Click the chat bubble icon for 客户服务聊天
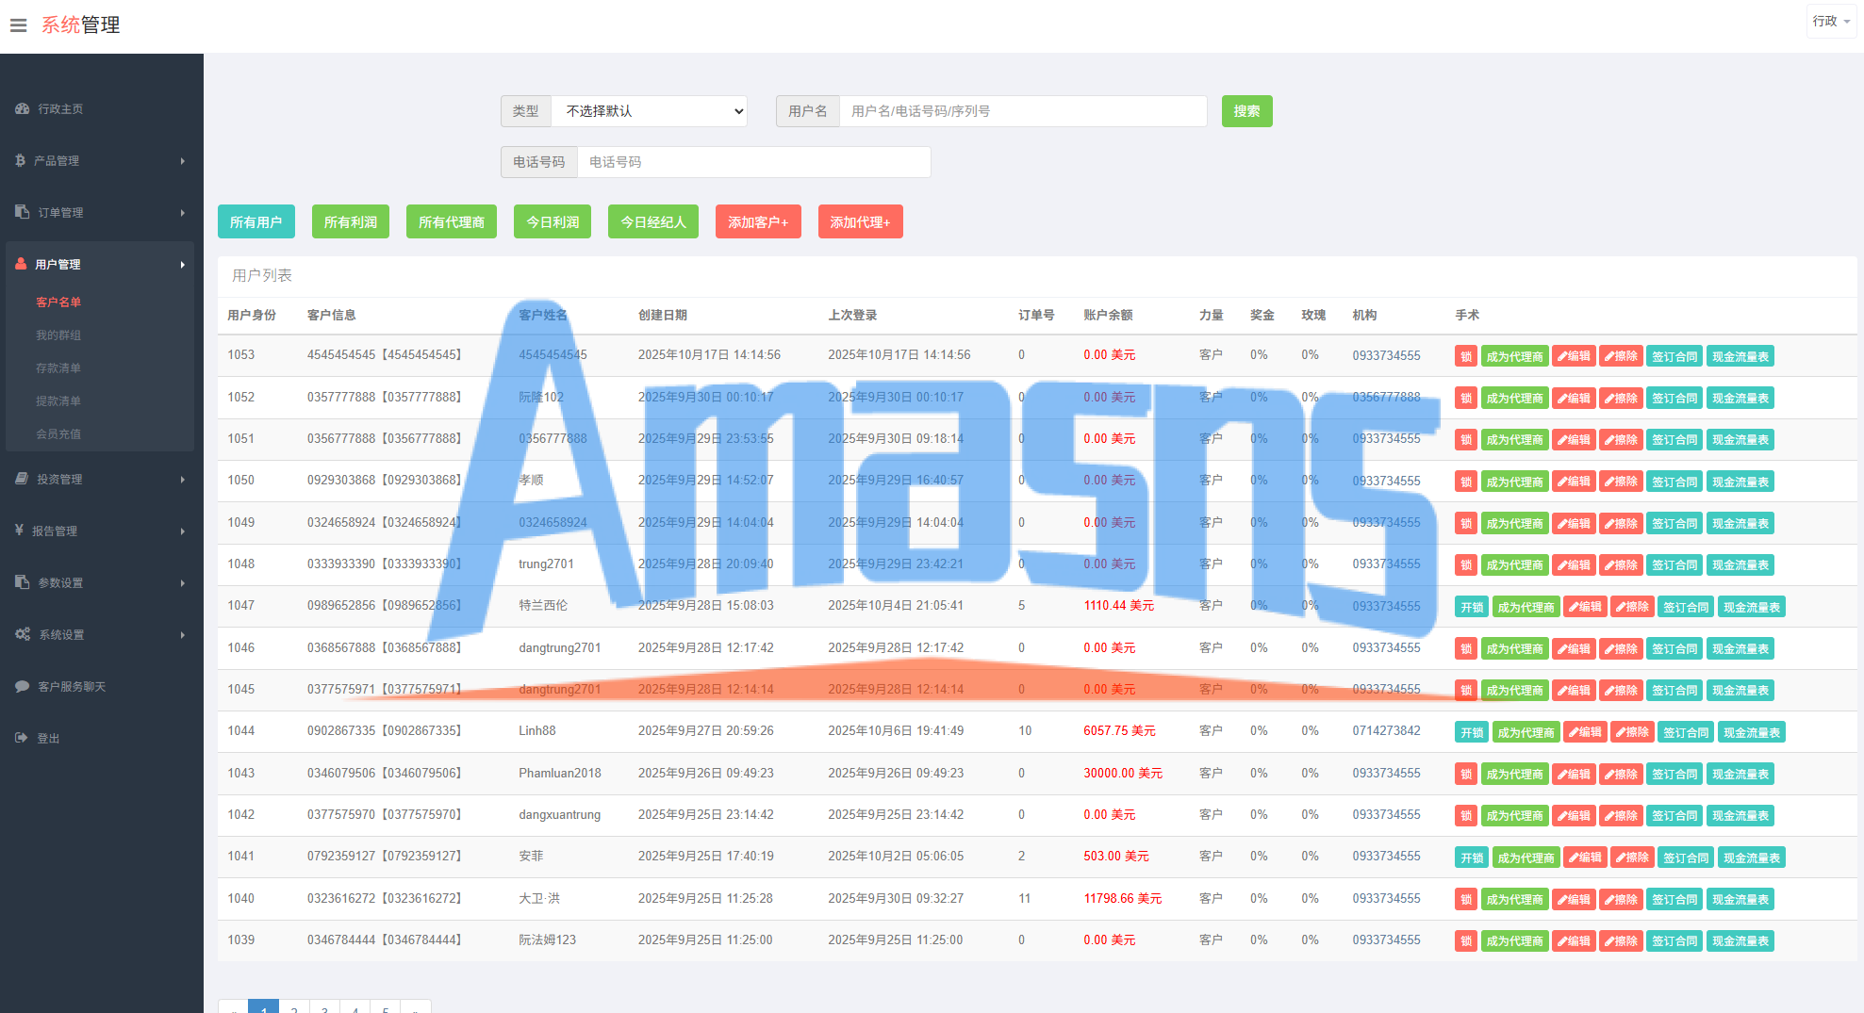 tap(22, 687)
